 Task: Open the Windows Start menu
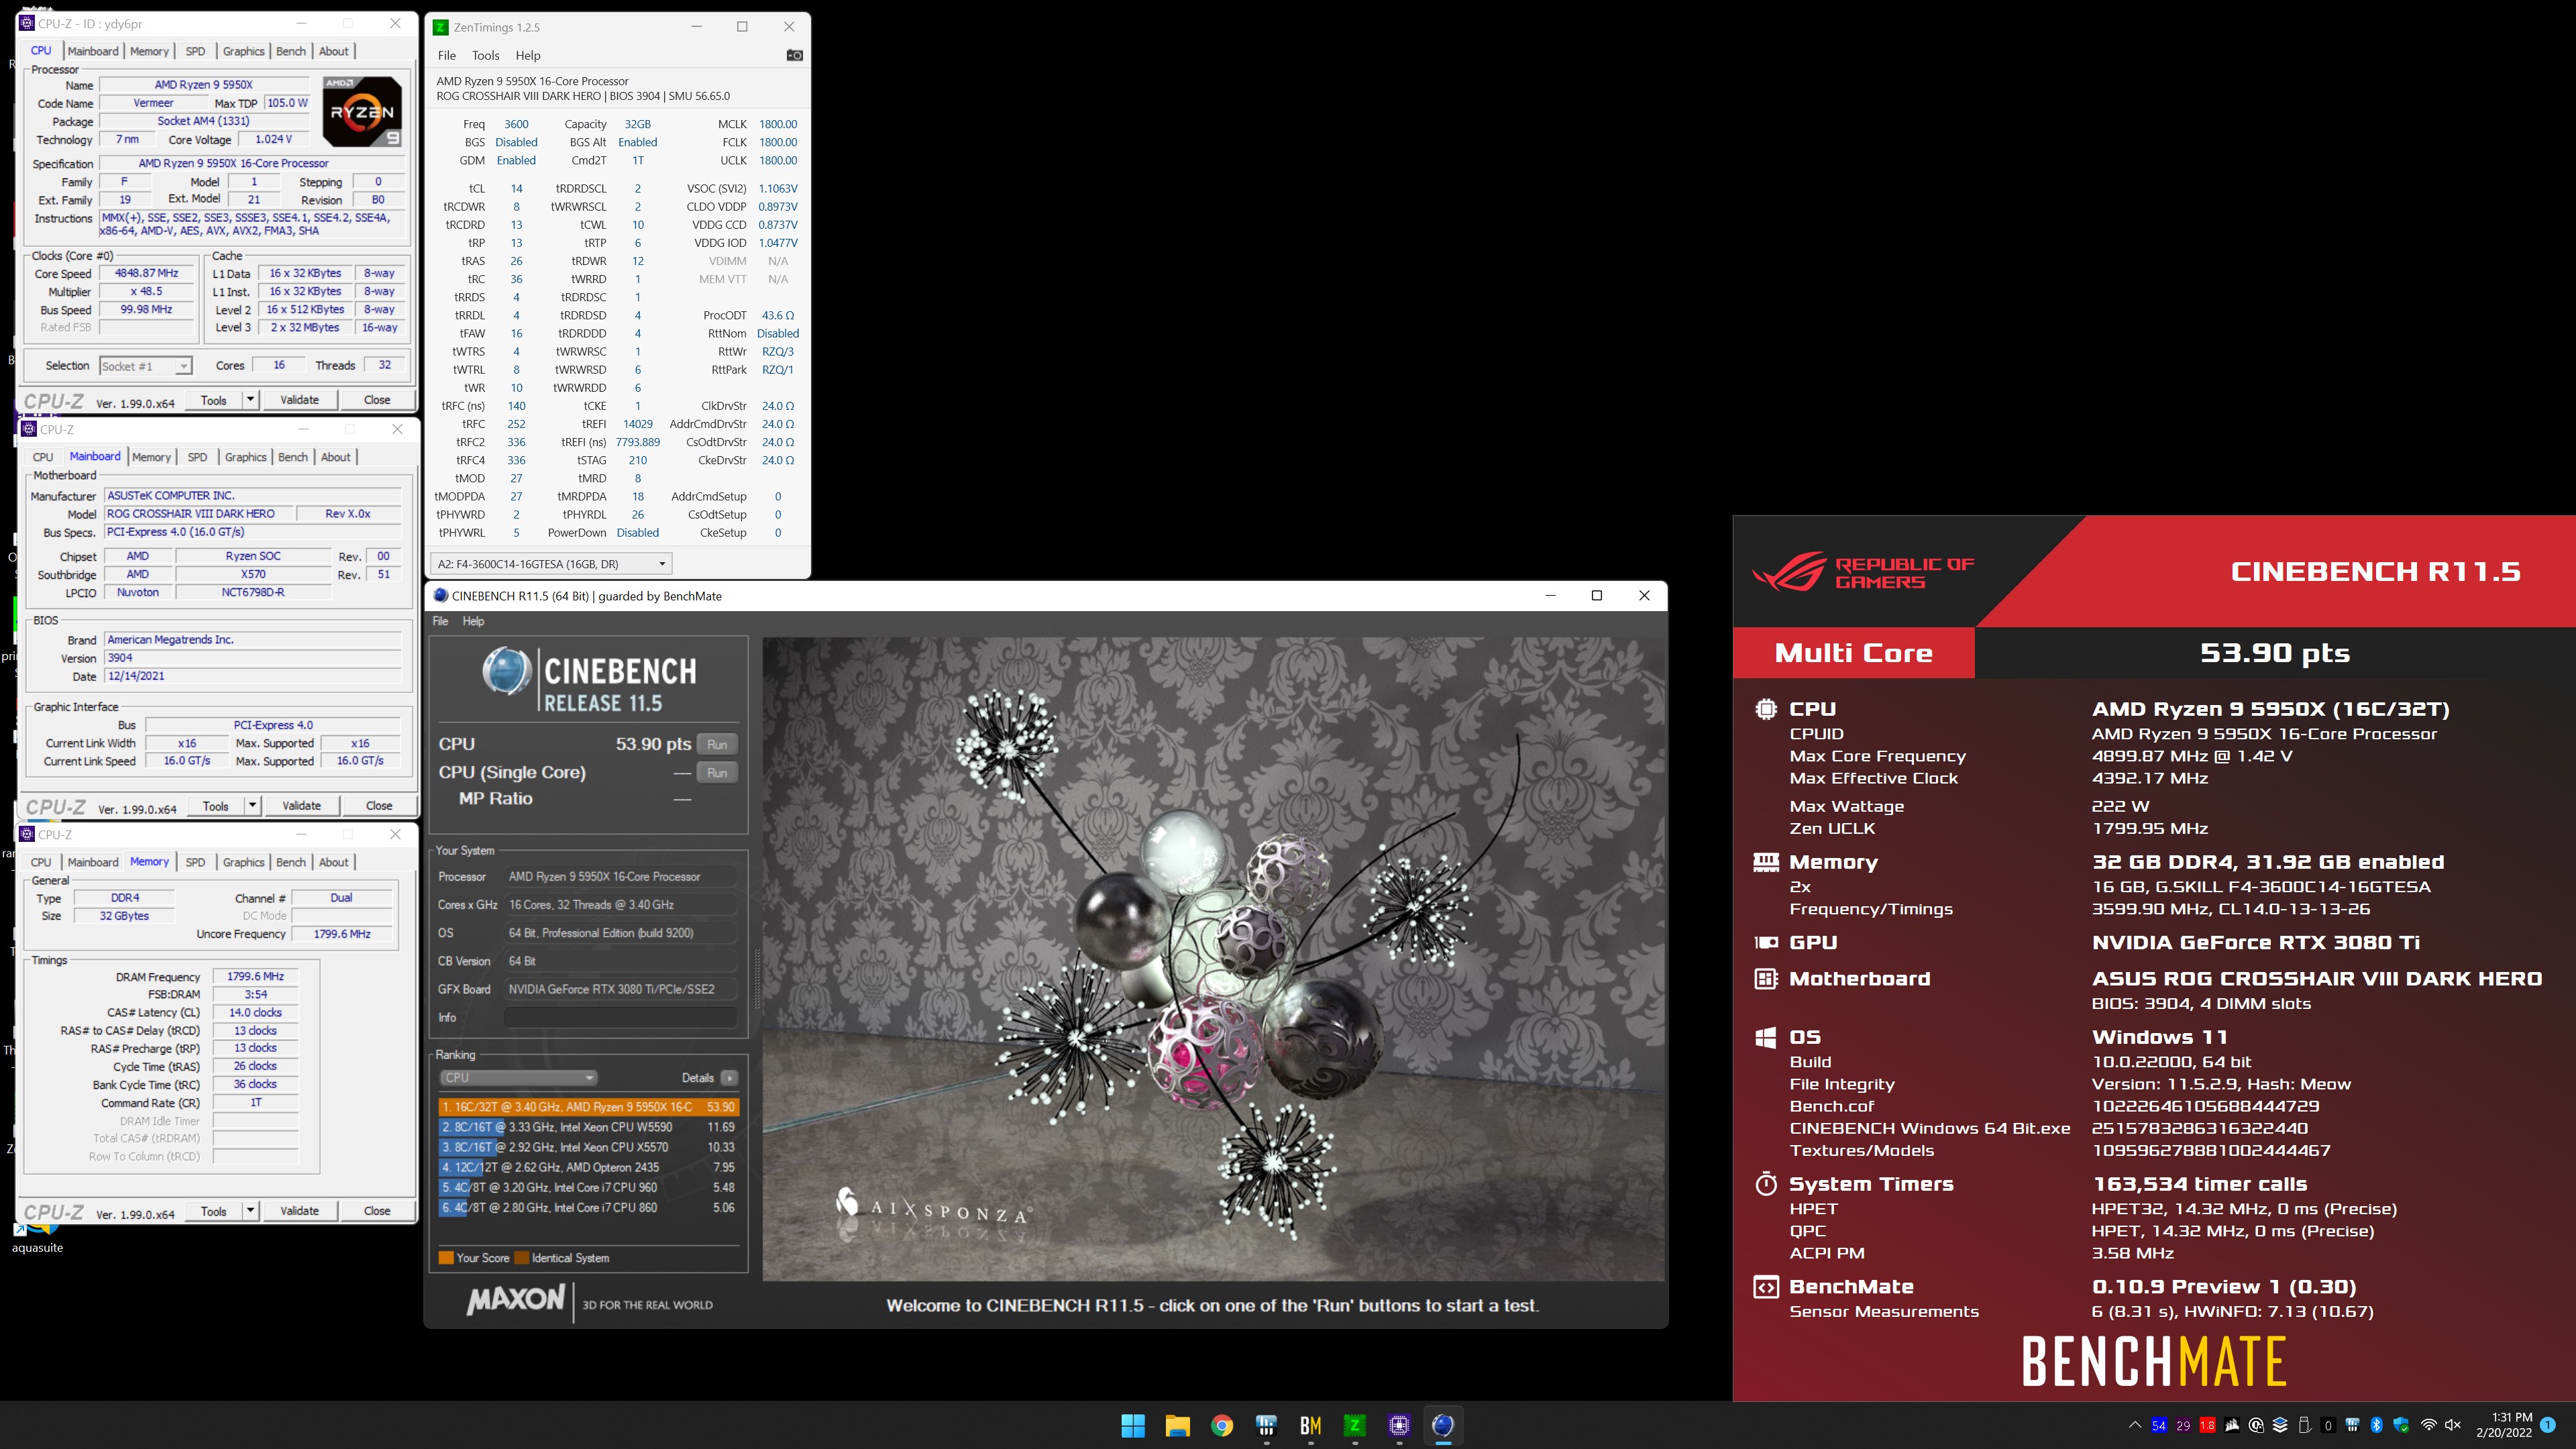click(1133, 1425)
